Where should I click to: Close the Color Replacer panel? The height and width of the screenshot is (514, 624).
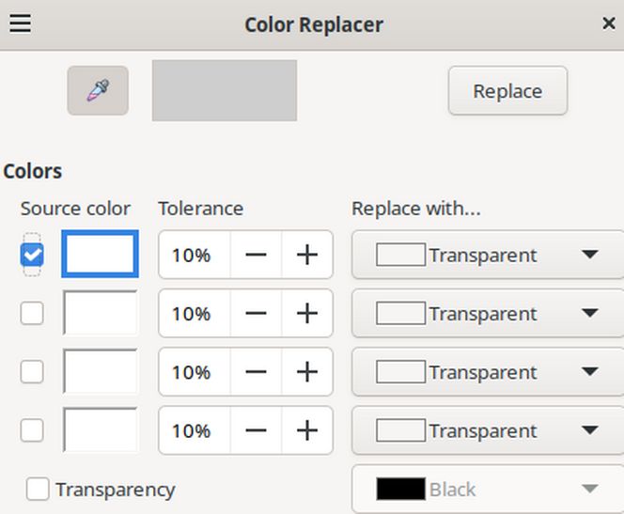(608, 24)
